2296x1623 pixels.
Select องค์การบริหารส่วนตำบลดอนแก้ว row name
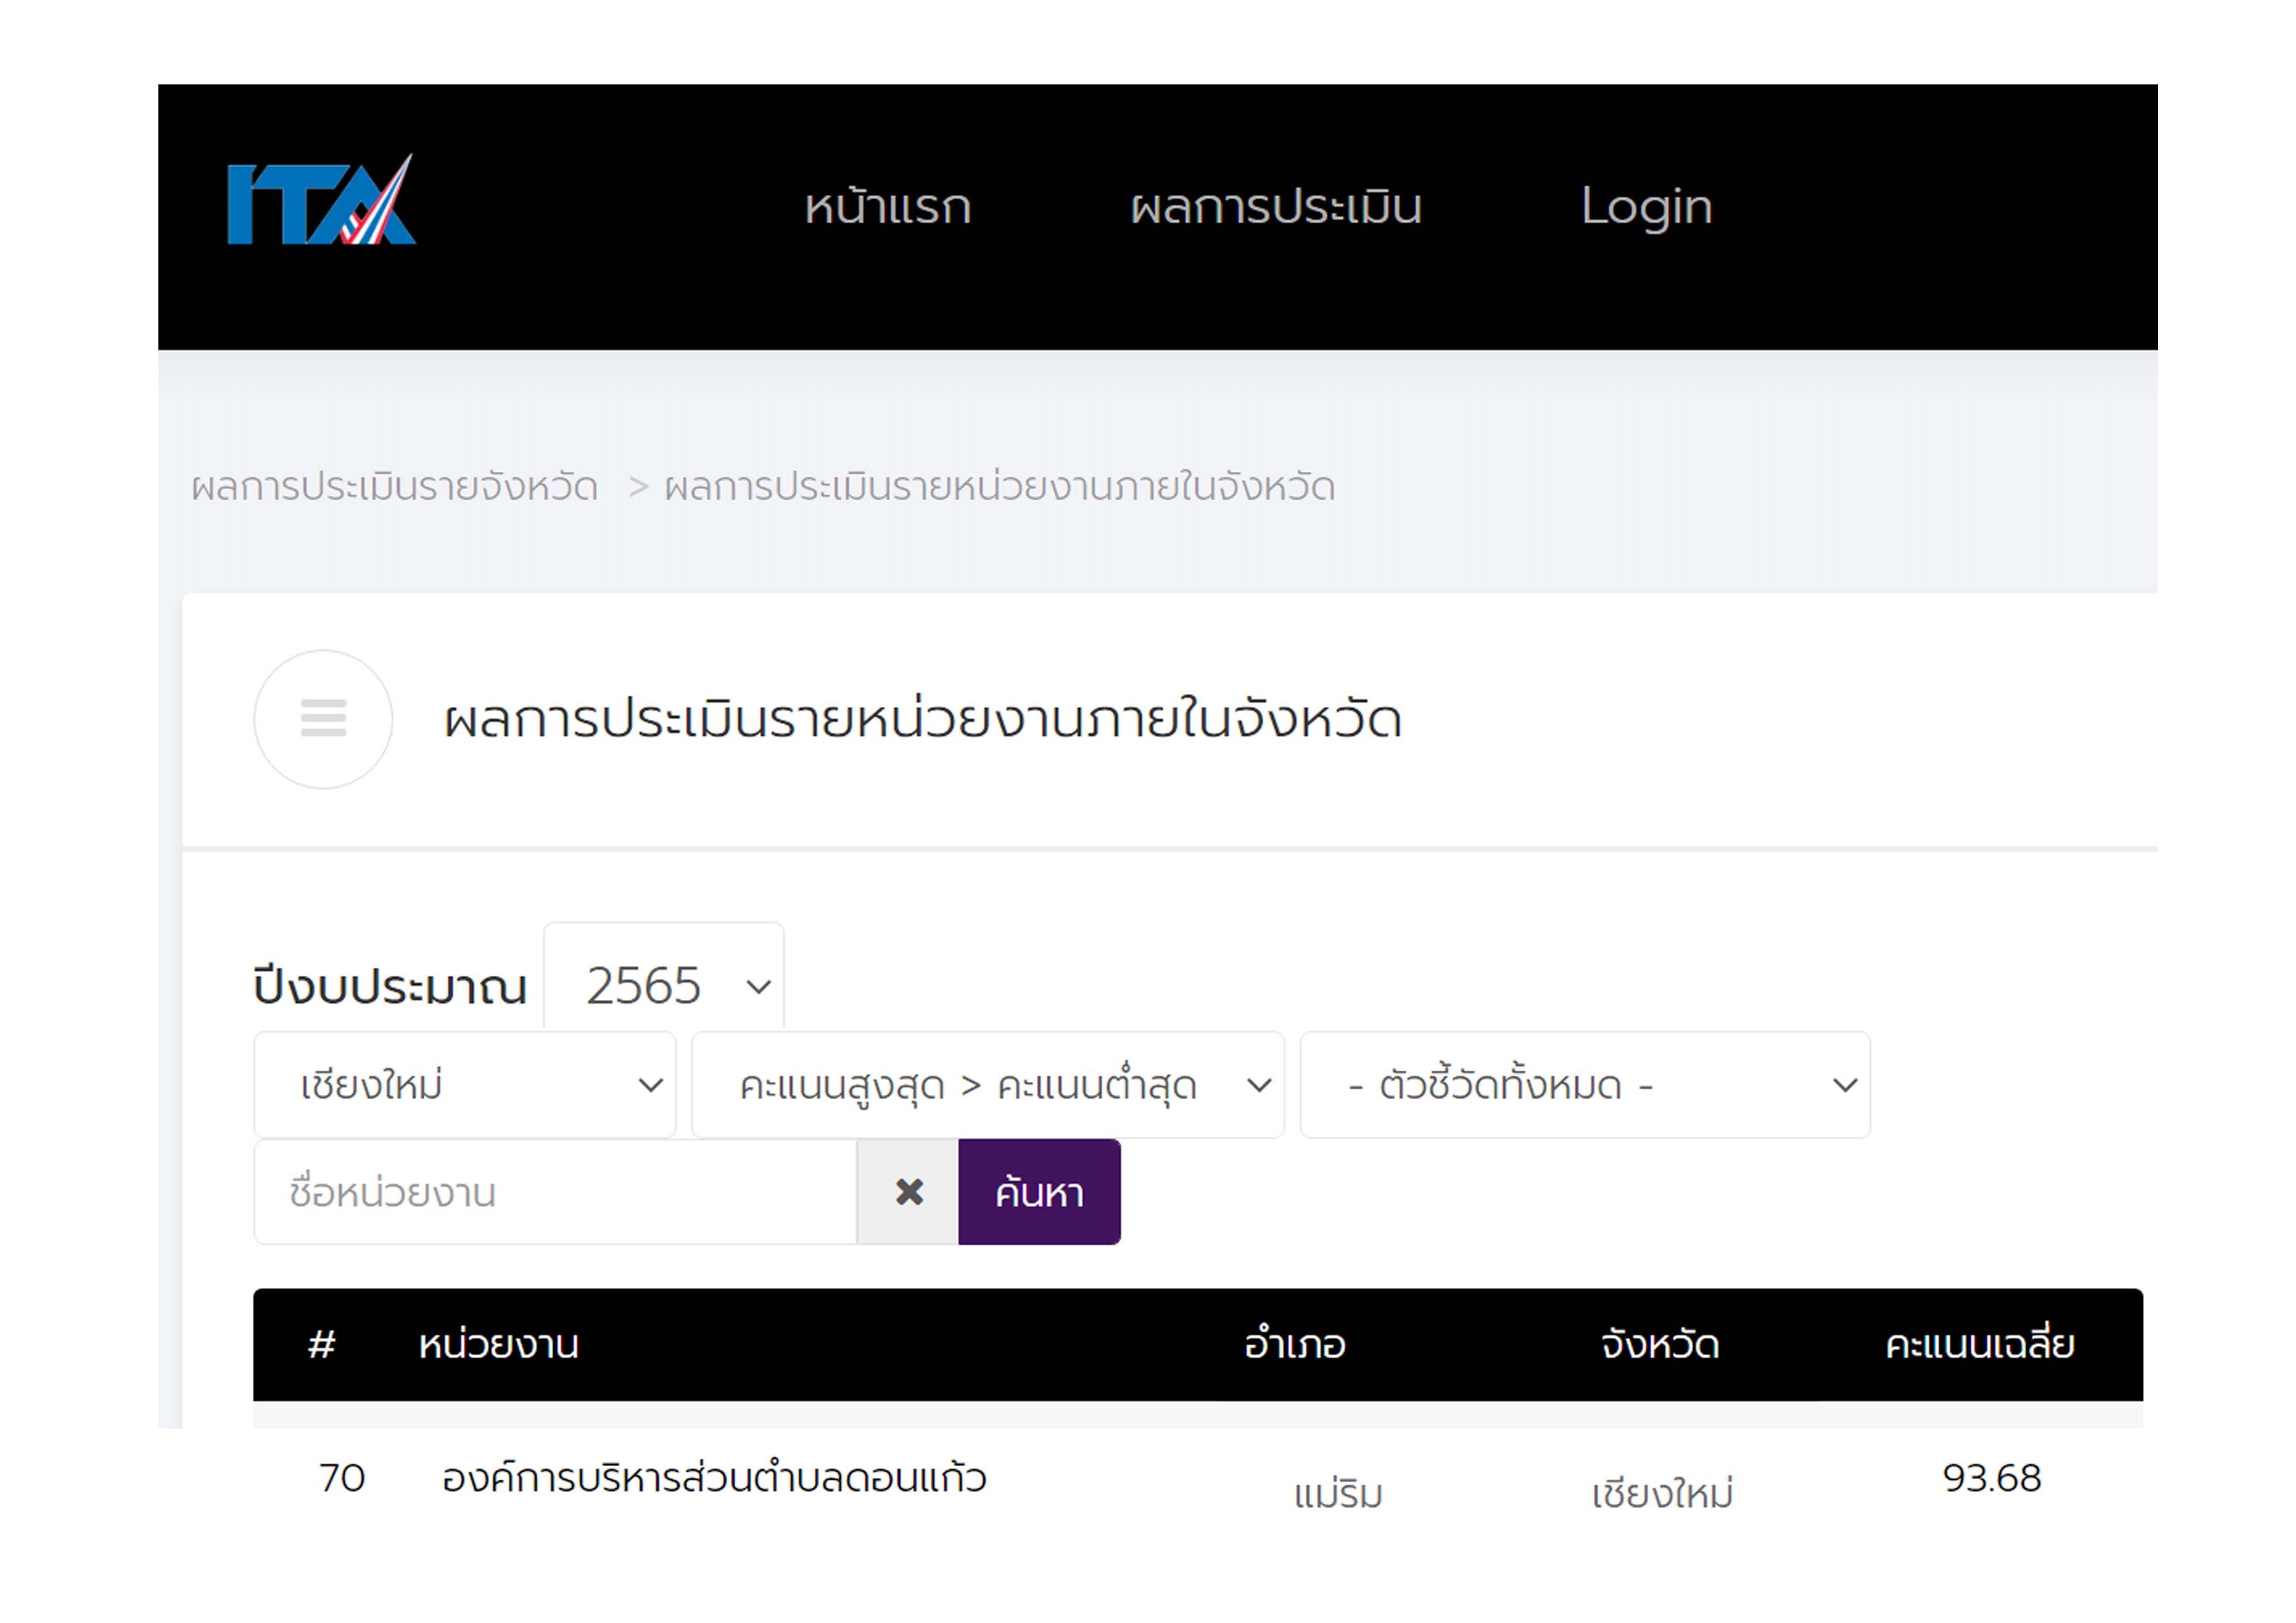pos(714,1477)
